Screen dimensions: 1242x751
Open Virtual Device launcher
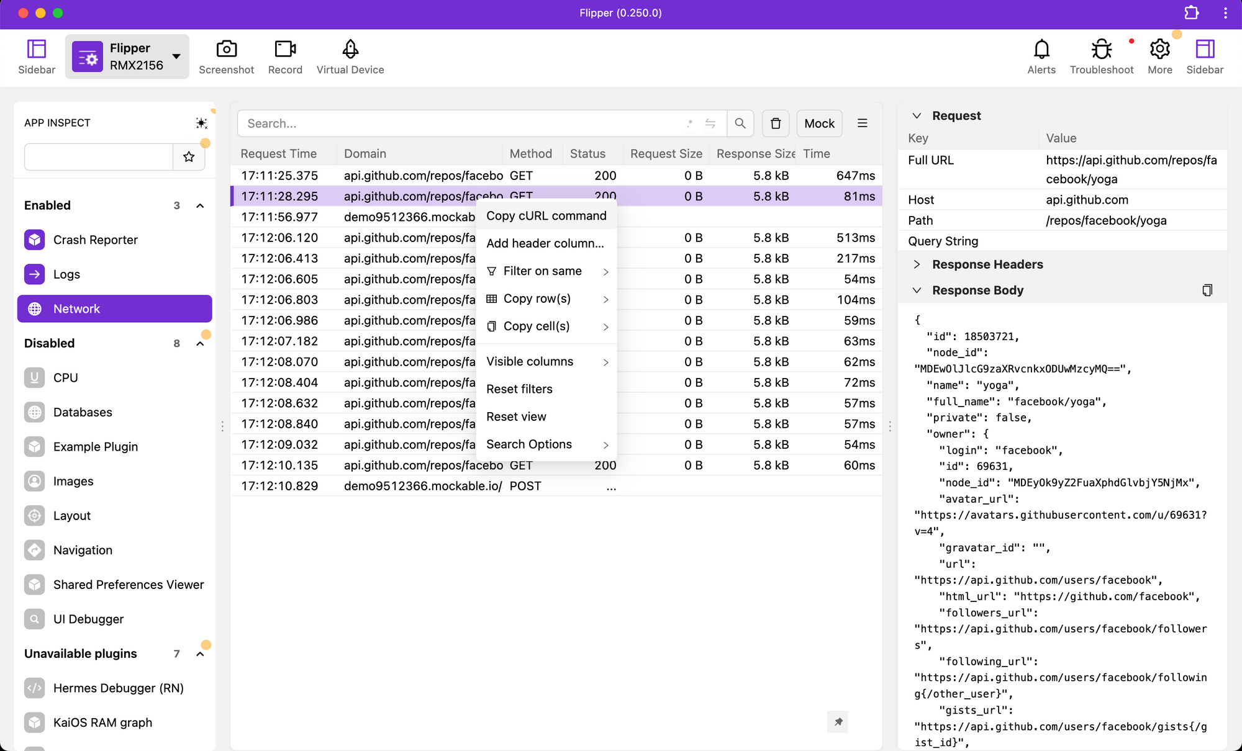tap(350, 56)
